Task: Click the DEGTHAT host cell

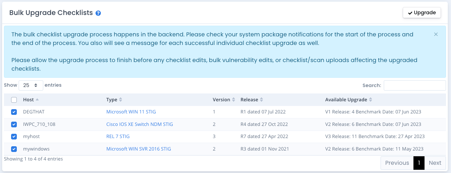Action: pos(34,112)
